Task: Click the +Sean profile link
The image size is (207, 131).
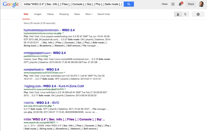Action: coord(164,4)
